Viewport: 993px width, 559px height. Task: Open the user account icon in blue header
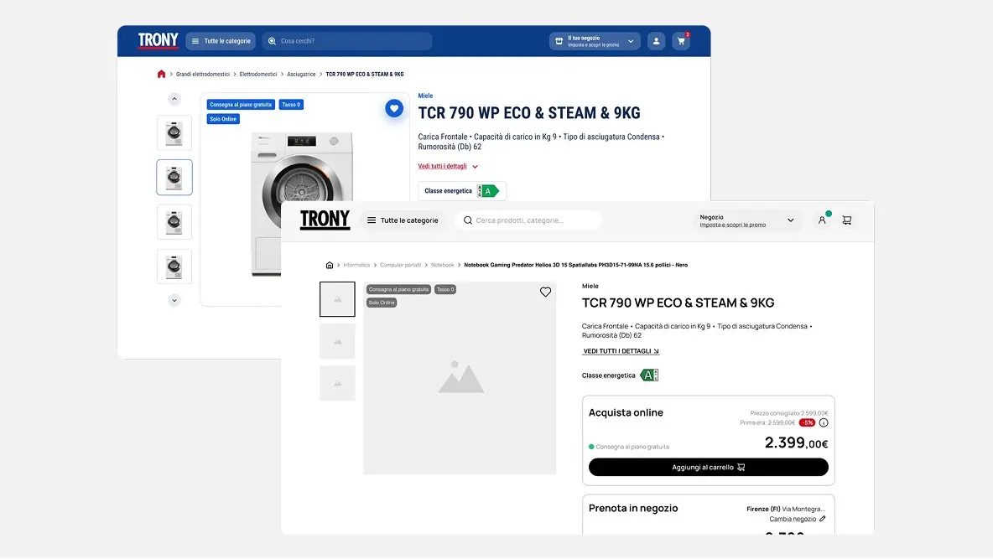pyautogui.click(x=656, y=41)
